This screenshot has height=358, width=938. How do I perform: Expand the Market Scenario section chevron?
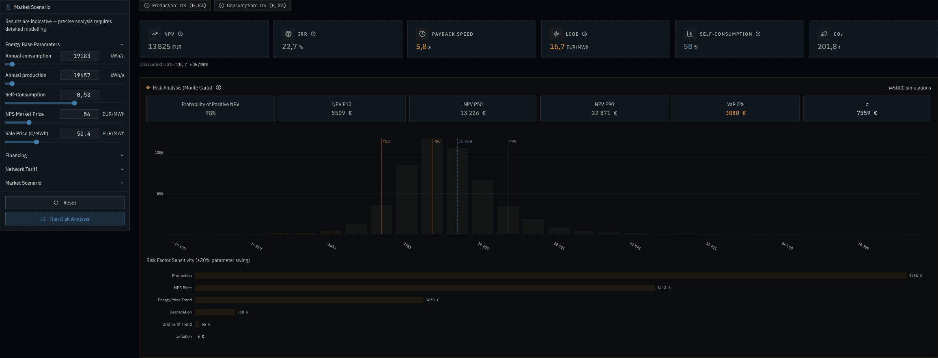coord(122,183)
